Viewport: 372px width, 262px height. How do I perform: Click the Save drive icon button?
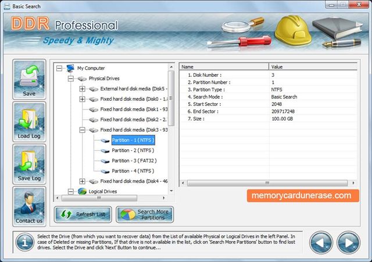29,79
